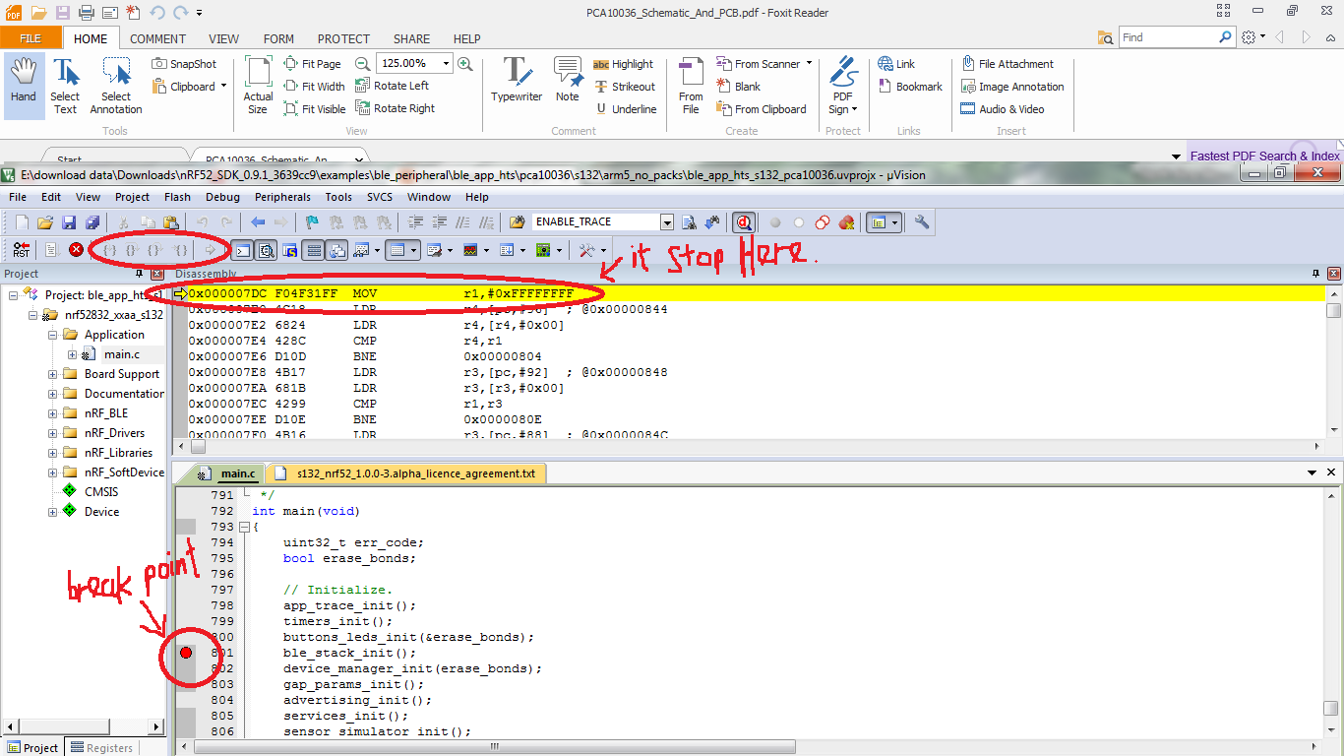
Task: Click the Find search field in Foxit
Action: 1168,37
